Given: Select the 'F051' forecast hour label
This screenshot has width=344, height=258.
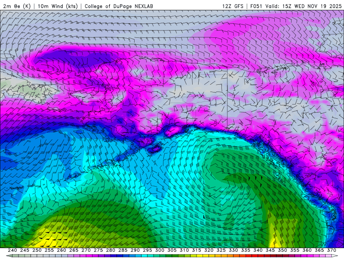Looking at the screenshot, I should pyautogui.click(x=256, y=6).
